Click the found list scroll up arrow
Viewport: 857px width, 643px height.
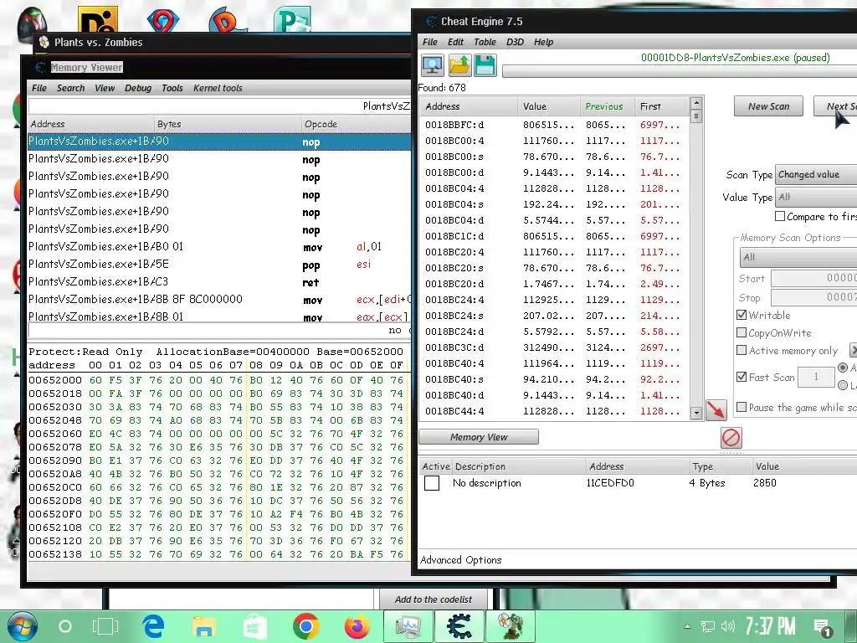(695, 103)
